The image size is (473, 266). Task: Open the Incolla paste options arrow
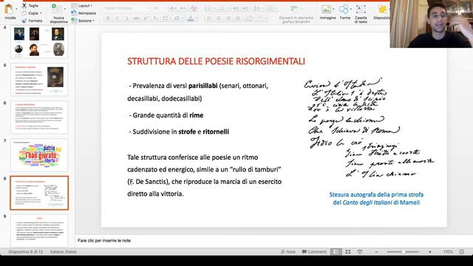[16, 9]
